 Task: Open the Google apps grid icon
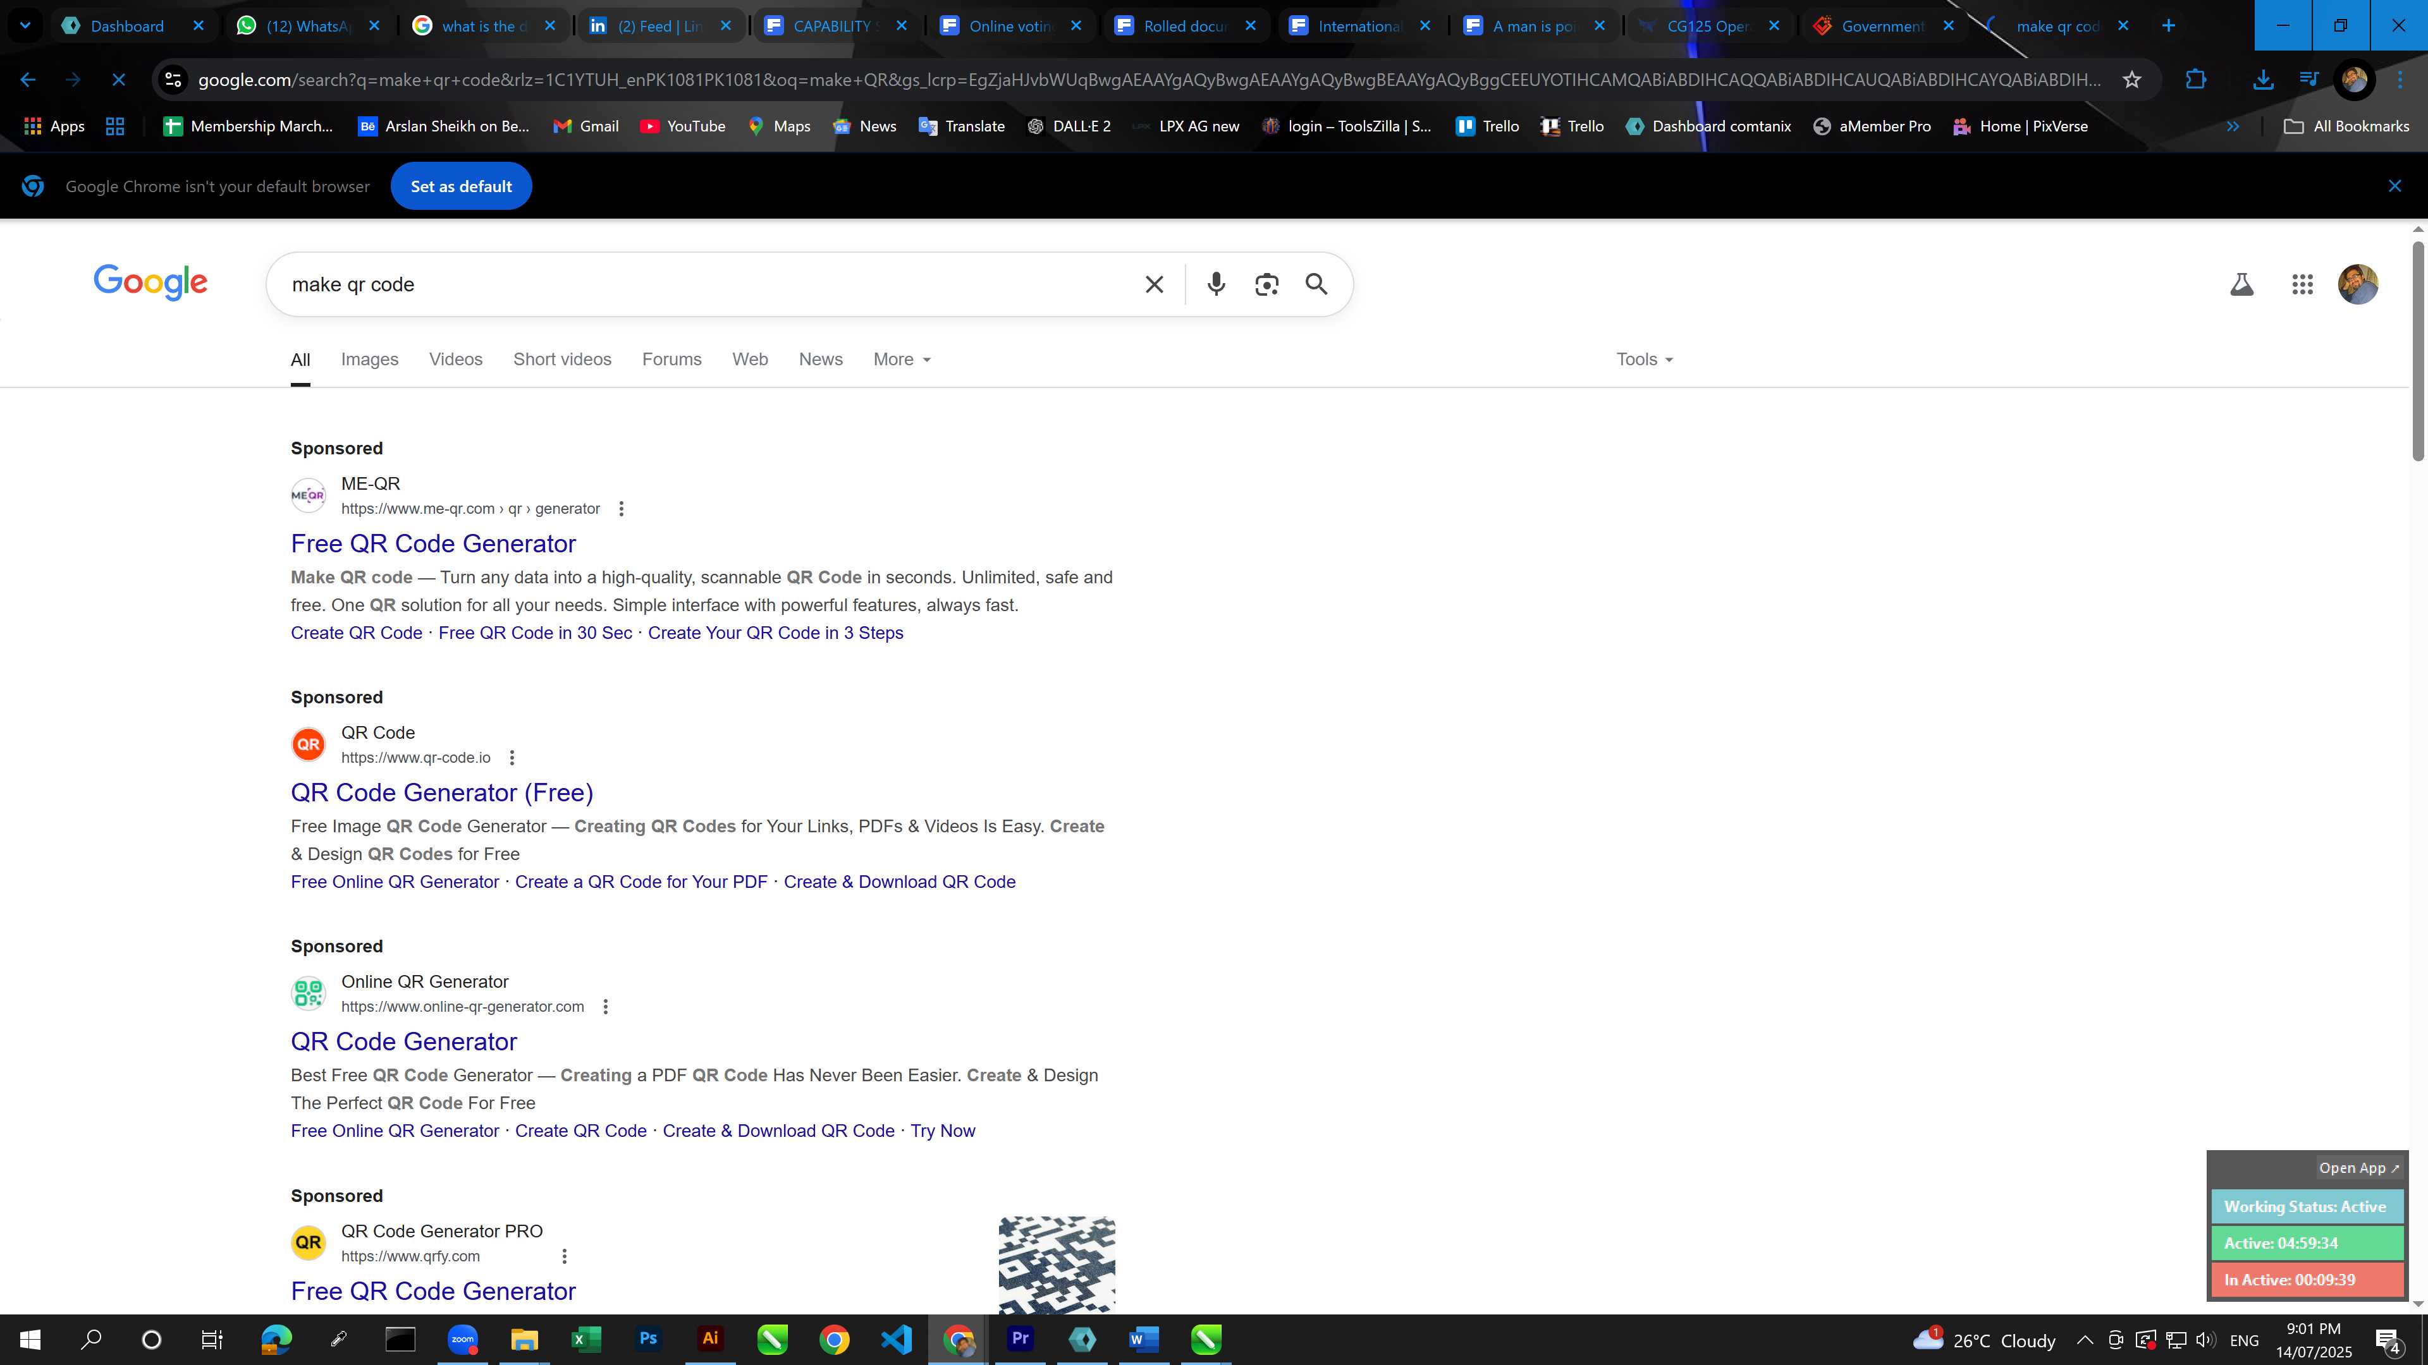[x=2302, y=284]
